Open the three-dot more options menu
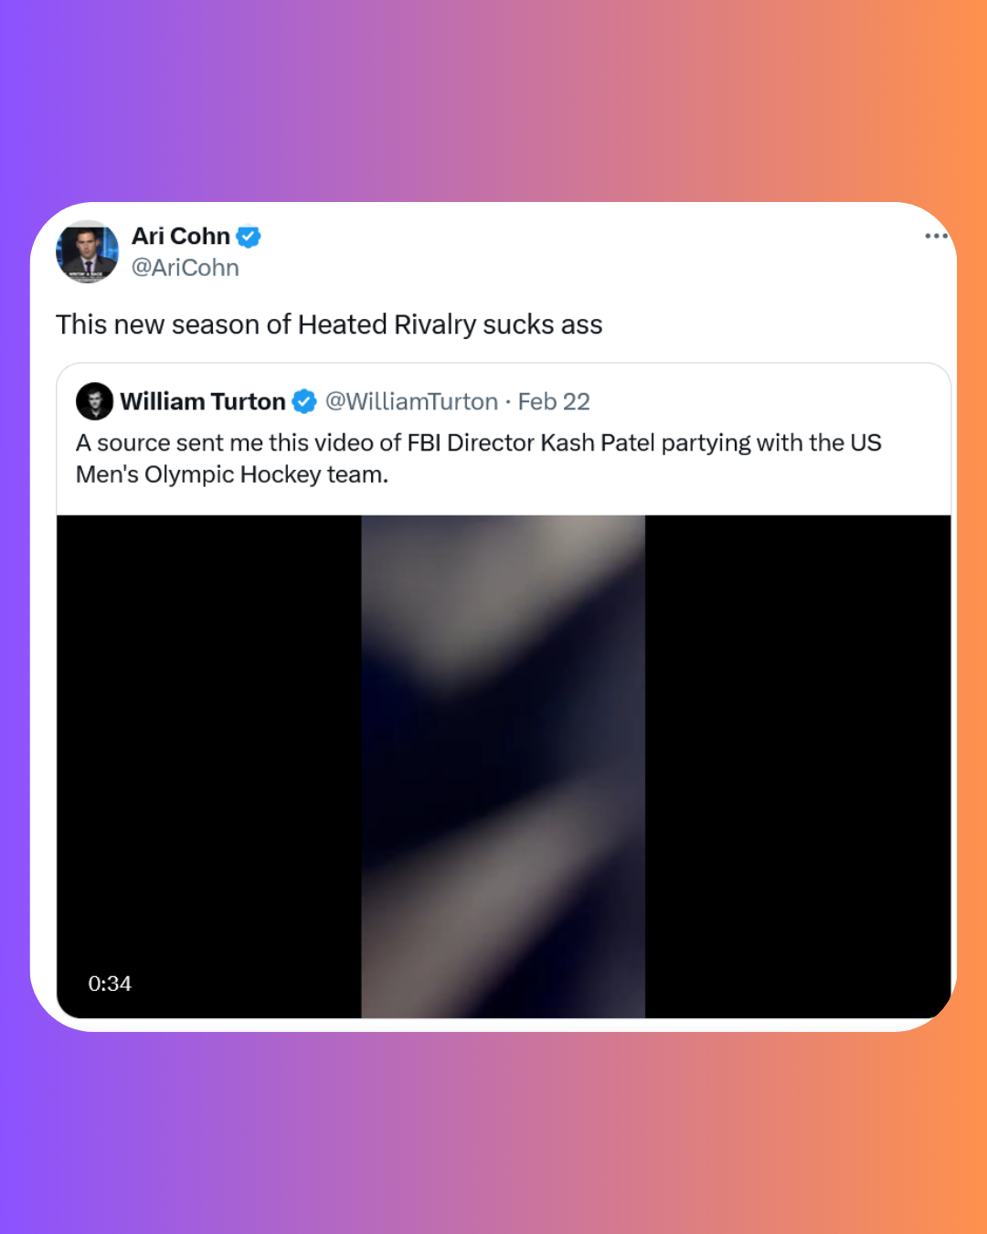Viewport: 987px width, 1234px height. pos(936,236)
